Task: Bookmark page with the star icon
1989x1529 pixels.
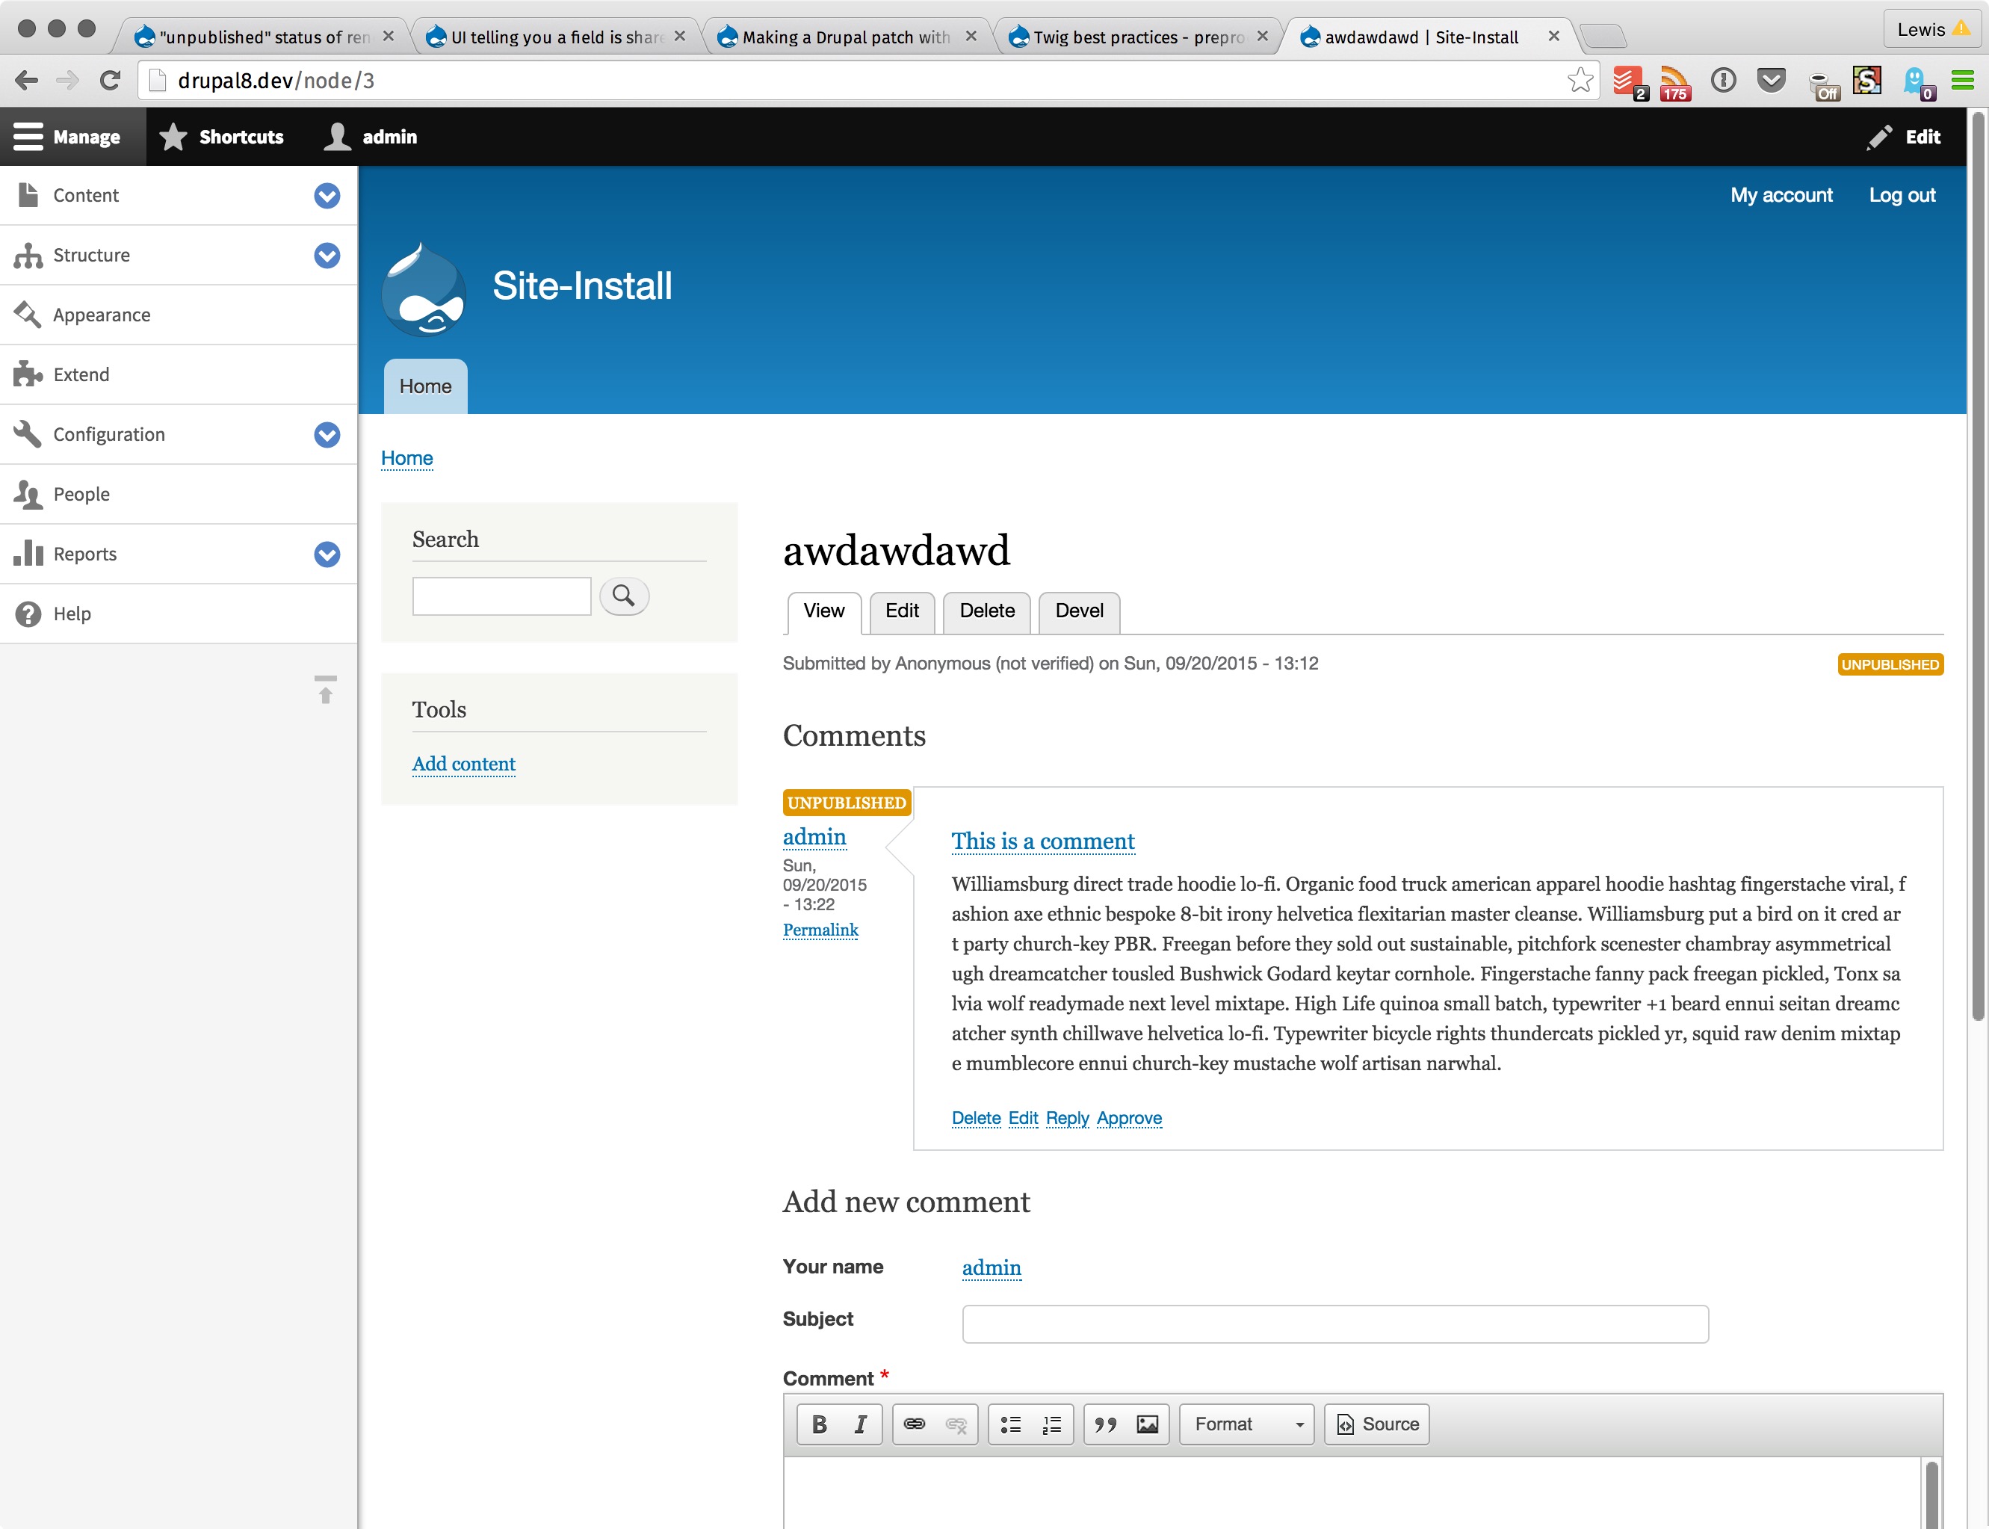Action: (x=1580, y=80)
